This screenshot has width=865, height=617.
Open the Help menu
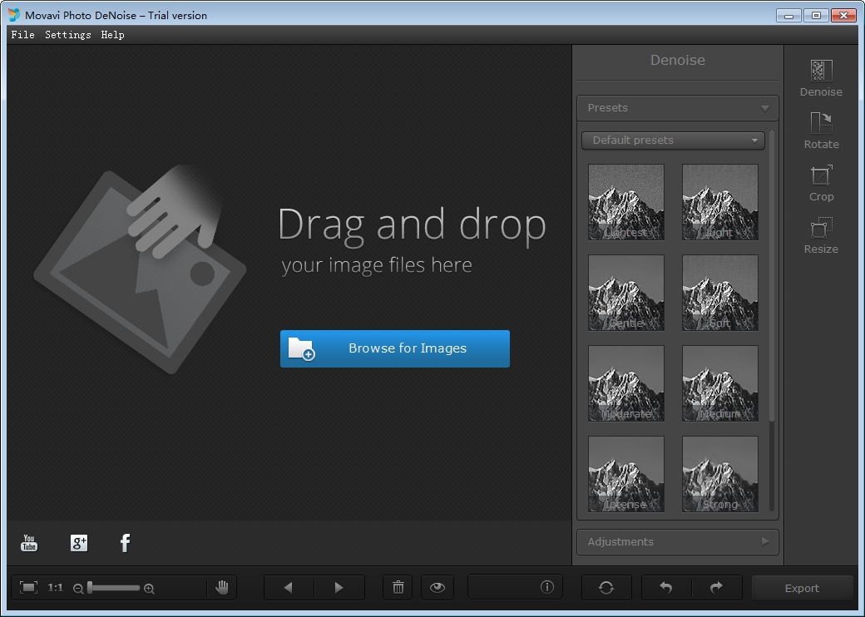coord(112,35)
